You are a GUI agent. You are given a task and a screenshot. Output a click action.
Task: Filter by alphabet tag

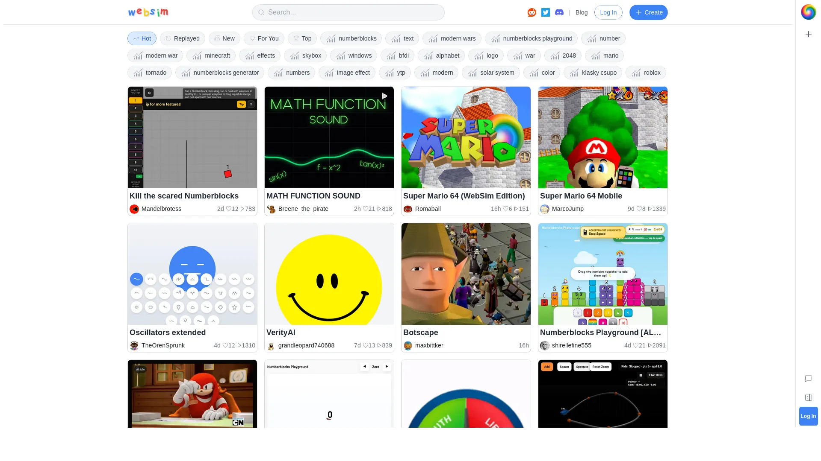[441, 55]
